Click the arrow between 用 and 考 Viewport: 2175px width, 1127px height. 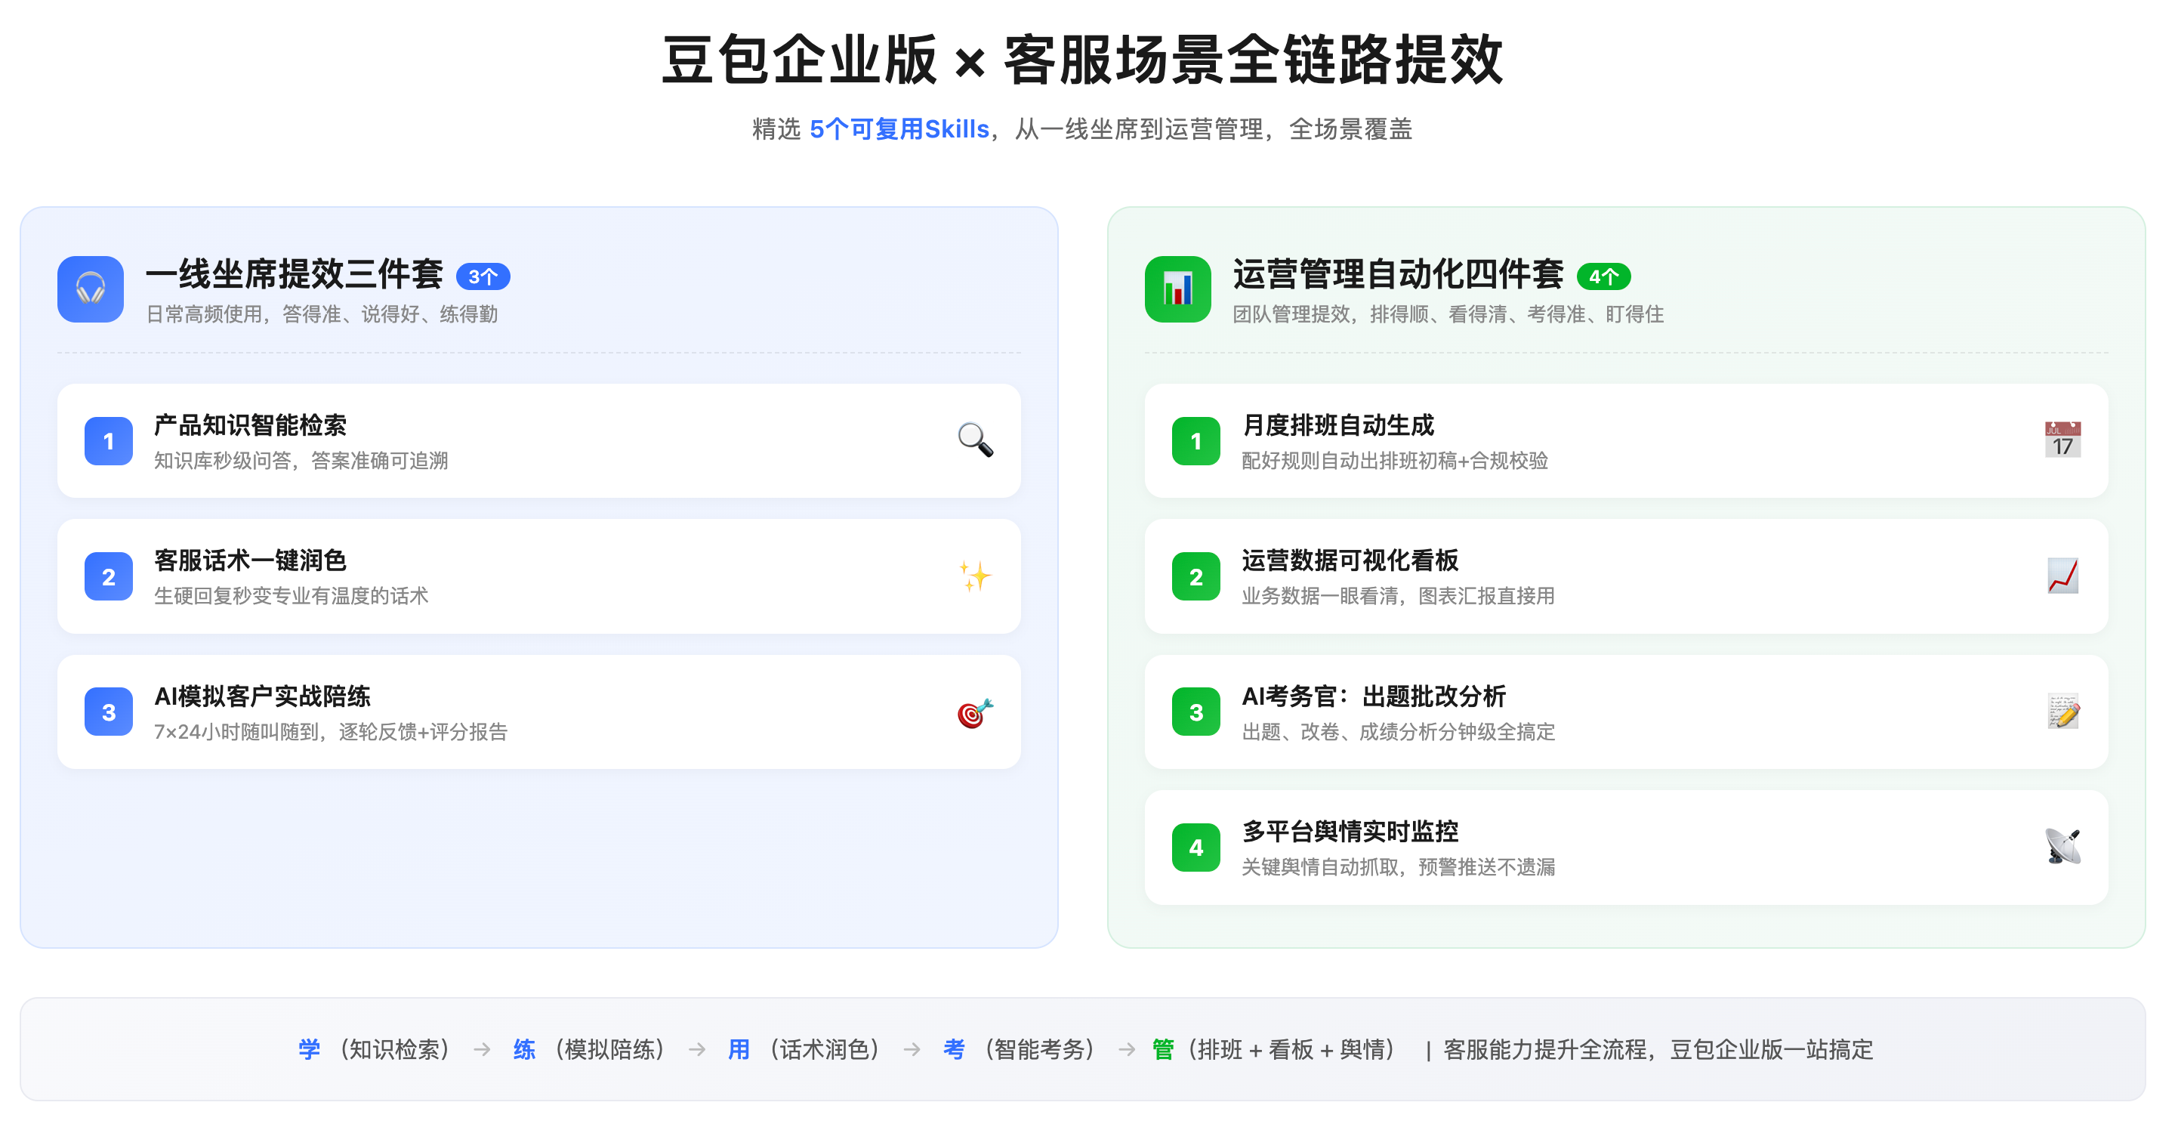(912, 1049)
